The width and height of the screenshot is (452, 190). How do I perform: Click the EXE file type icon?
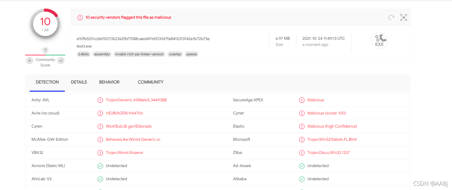click(x=379, y=41)
